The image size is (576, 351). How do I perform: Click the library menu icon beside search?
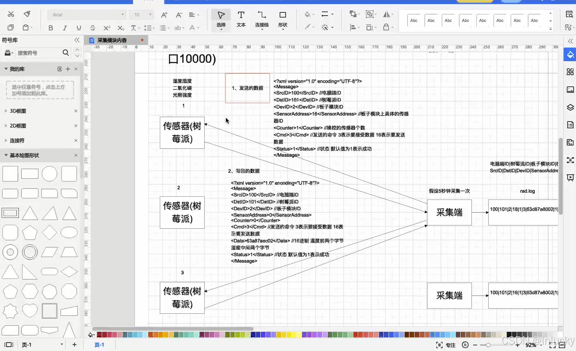click(8, 53)
